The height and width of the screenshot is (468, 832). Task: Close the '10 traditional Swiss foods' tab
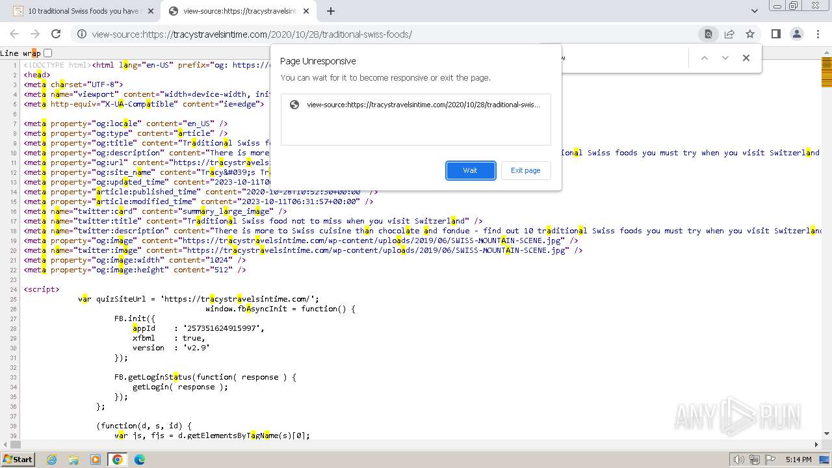[151, 11]
